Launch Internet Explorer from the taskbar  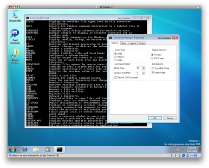(x=25, y=149)
